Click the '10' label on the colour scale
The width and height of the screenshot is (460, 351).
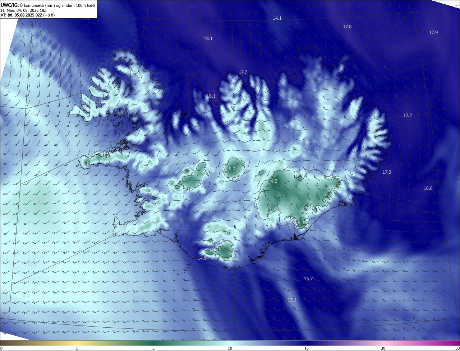(230, 348)
